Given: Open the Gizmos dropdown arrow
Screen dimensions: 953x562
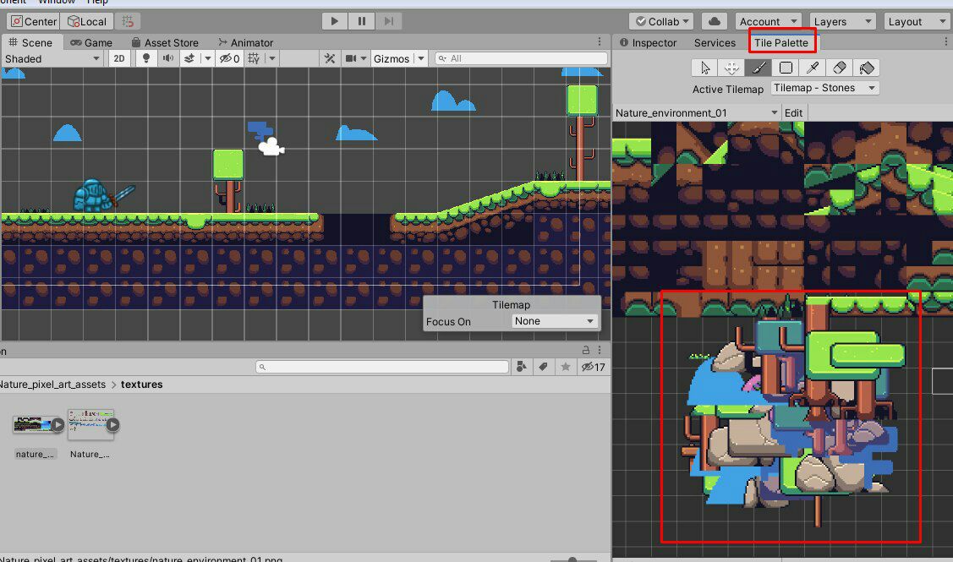Looking at the screenshot, I should (x=420, y=58).
